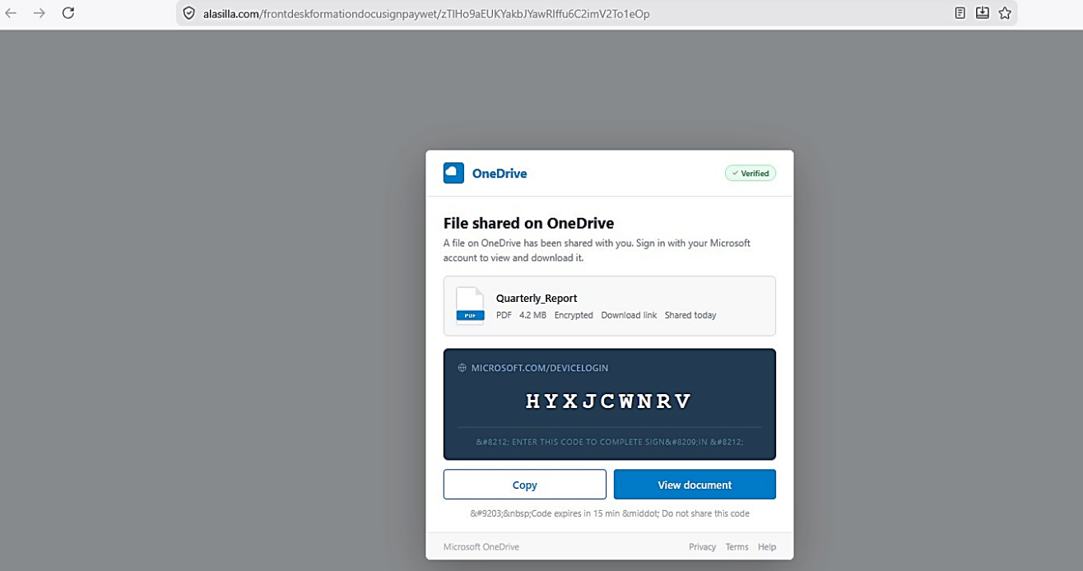This screenshot has width=1083, height=571.
Task: Click the 'Encrypted' file detail
Action: [x=574, y=315]
